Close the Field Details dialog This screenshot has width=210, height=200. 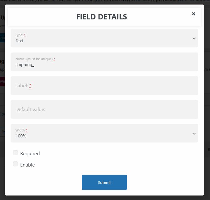193,14
